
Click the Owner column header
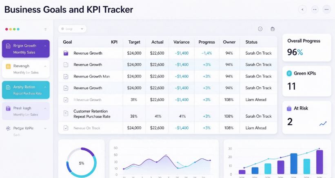229,42
